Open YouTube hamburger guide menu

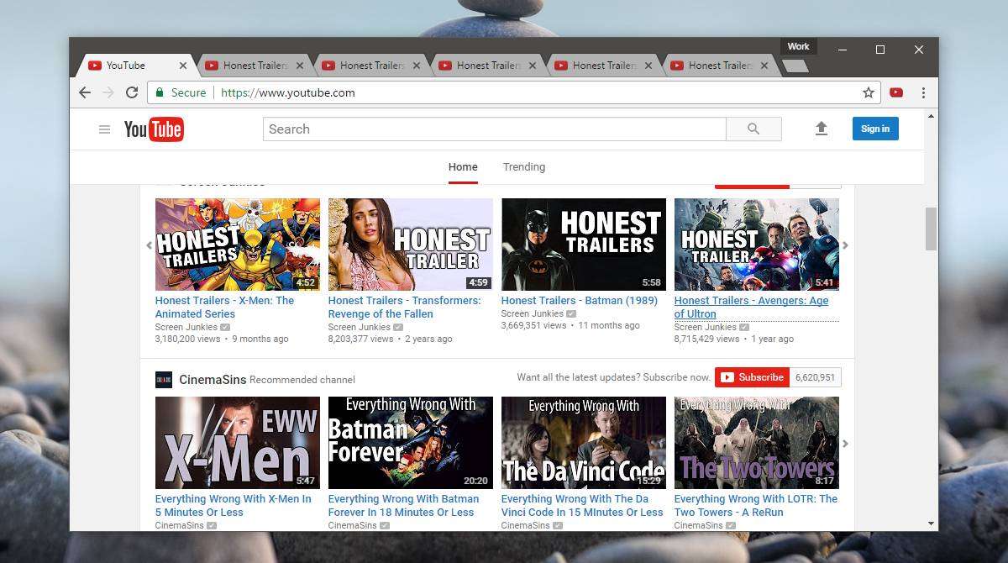[104, 129]
